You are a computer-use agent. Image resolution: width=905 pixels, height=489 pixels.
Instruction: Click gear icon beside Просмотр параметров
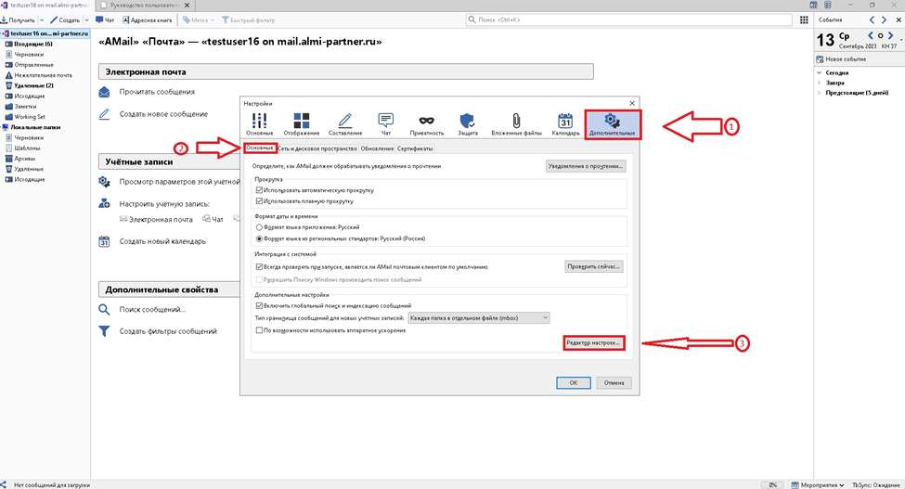point(105,182)
